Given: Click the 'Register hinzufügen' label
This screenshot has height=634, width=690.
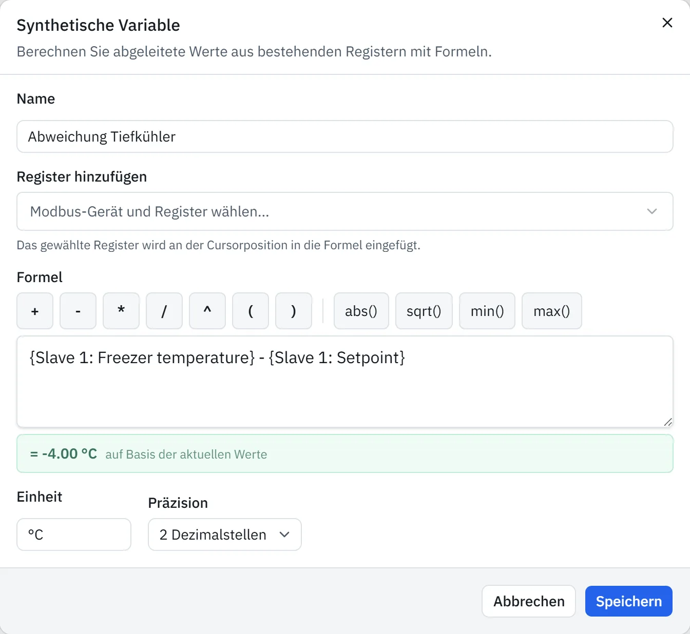Looking at the screenshot, I should pos(82,177).
